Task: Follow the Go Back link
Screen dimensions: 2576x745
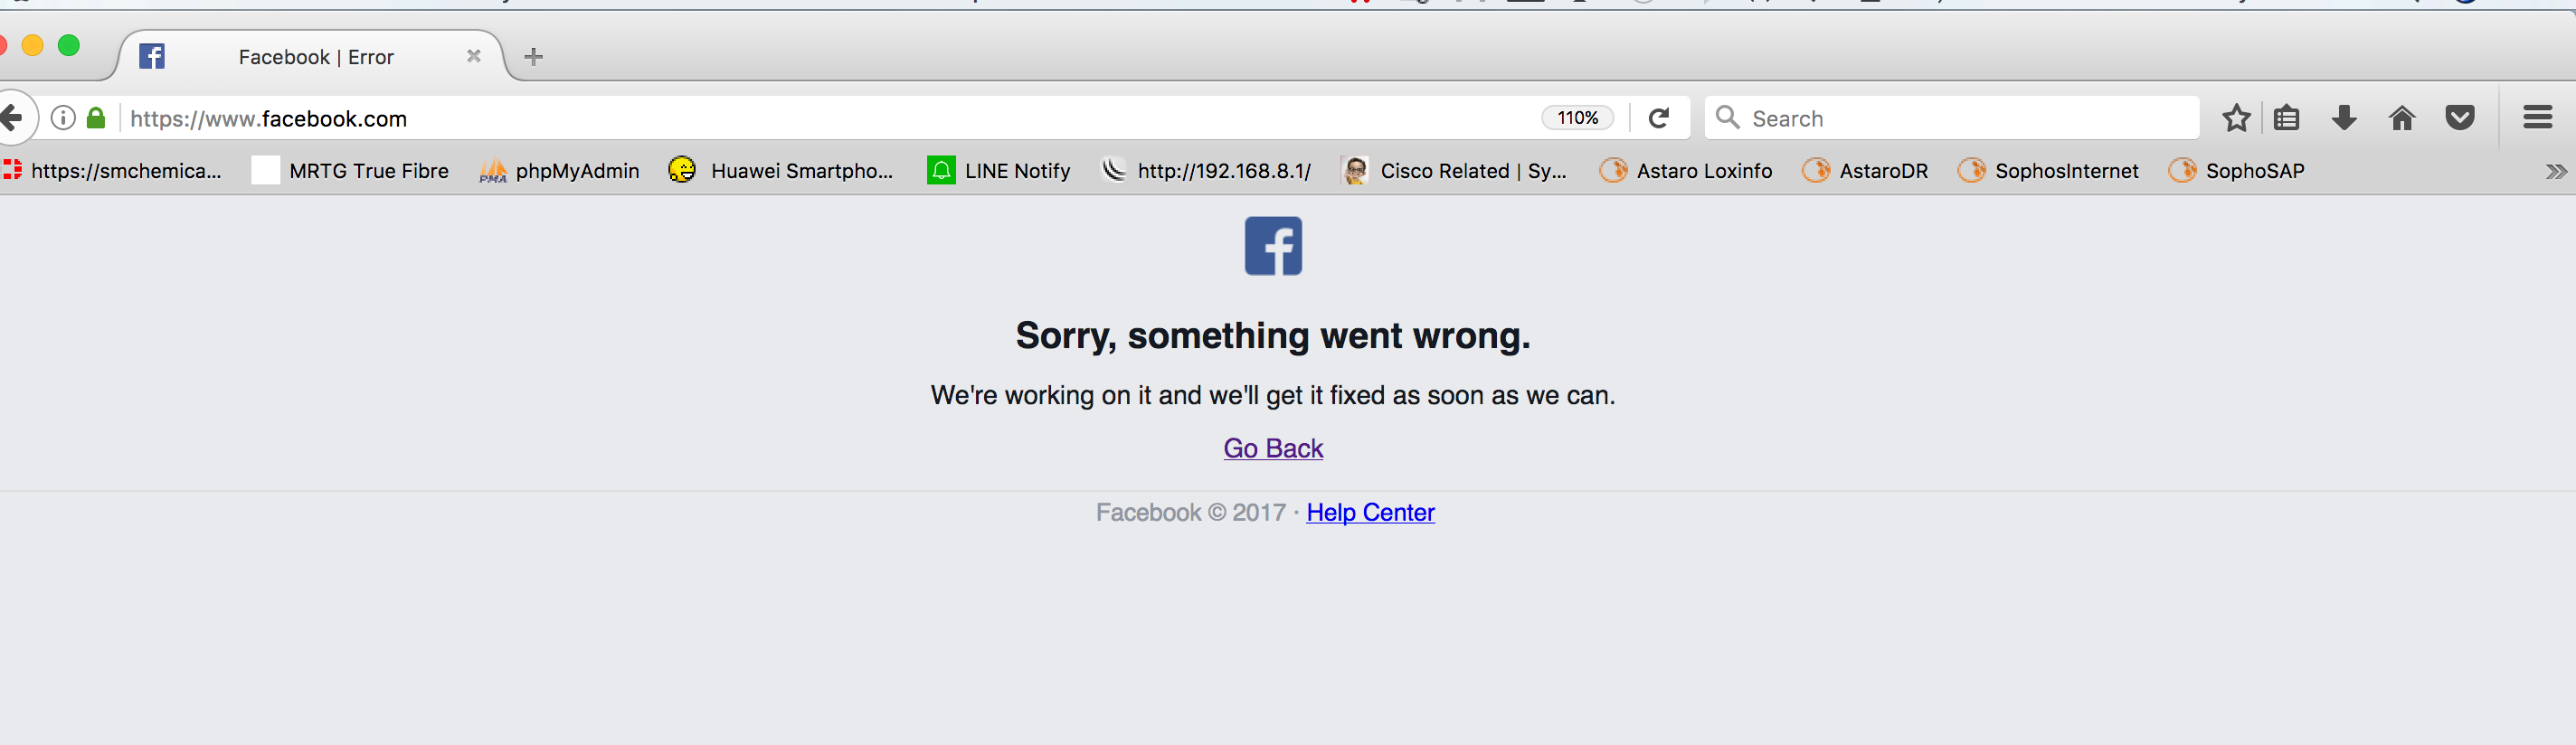Action: (1273, 448)
